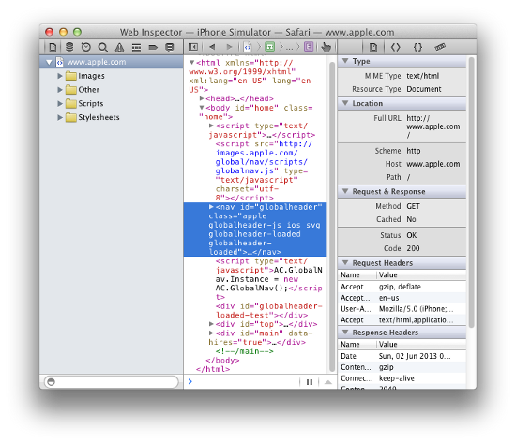Viewport: 516px width, 444px height.
Task: Expand the first script text/javascript node
Action: click(211, 126)
